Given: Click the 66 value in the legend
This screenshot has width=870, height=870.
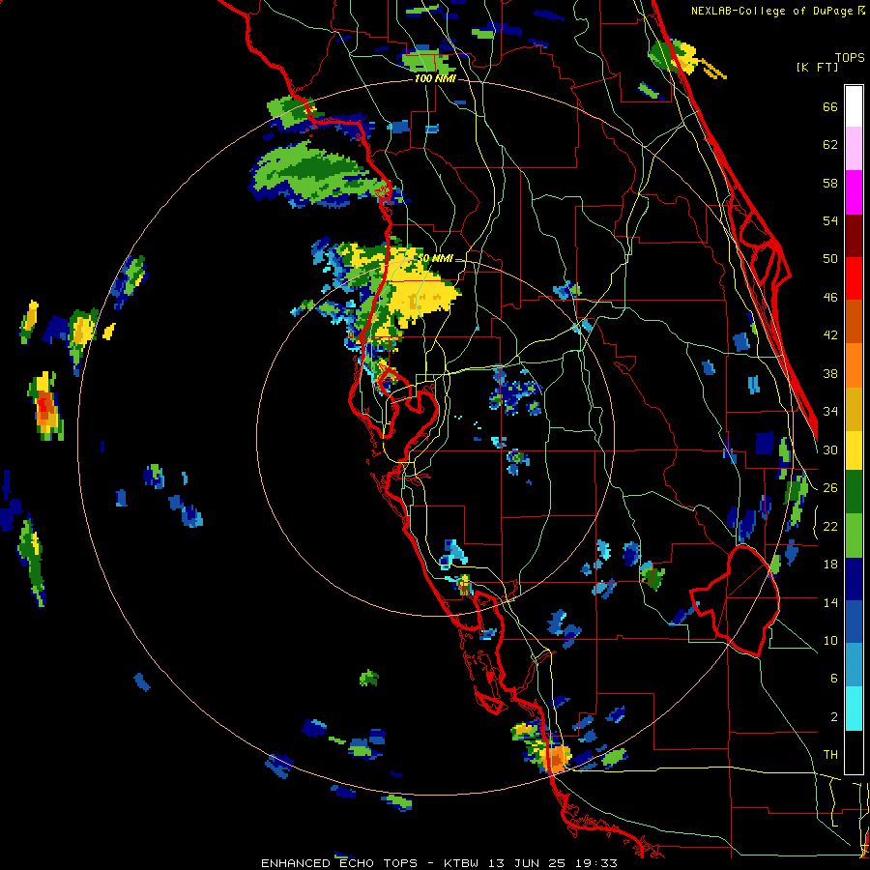Looking at the screenshot, I should tap(830, 107).
